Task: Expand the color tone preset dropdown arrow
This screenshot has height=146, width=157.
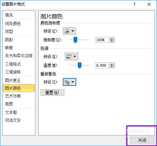Action: (75, 57)
